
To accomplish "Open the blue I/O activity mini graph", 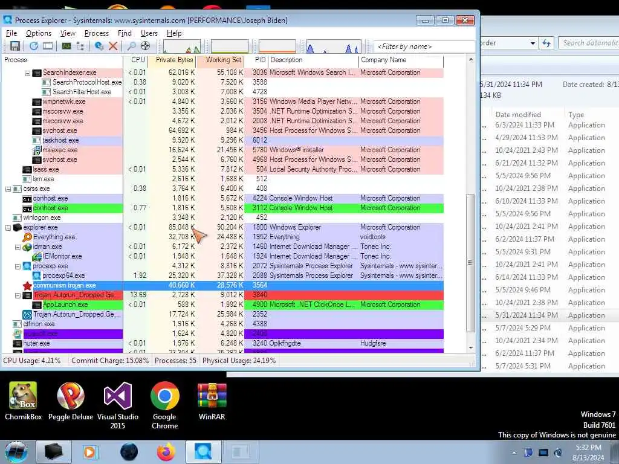I will pos(334,46).
